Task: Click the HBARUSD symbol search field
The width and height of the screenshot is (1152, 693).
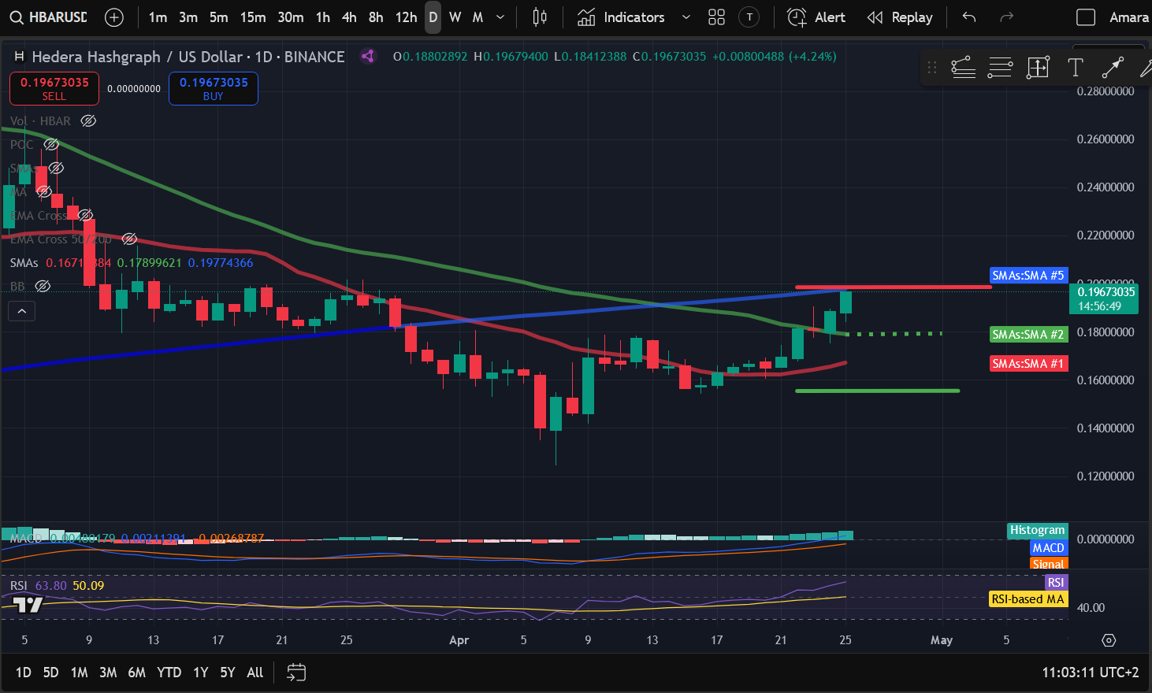Action: click(x=50, y=17)
